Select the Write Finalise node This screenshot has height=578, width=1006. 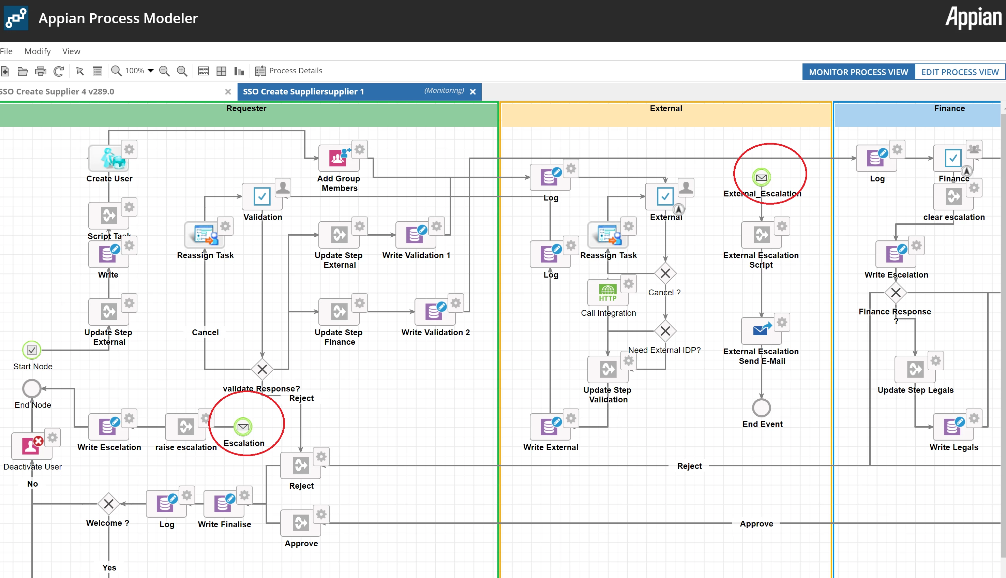click(x=224, y=504)
